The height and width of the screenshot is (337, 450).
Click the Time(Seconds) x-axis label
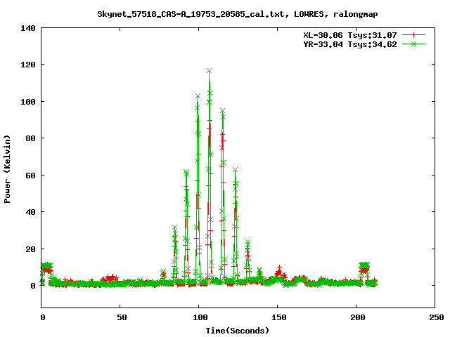click(x=238, y=331)
